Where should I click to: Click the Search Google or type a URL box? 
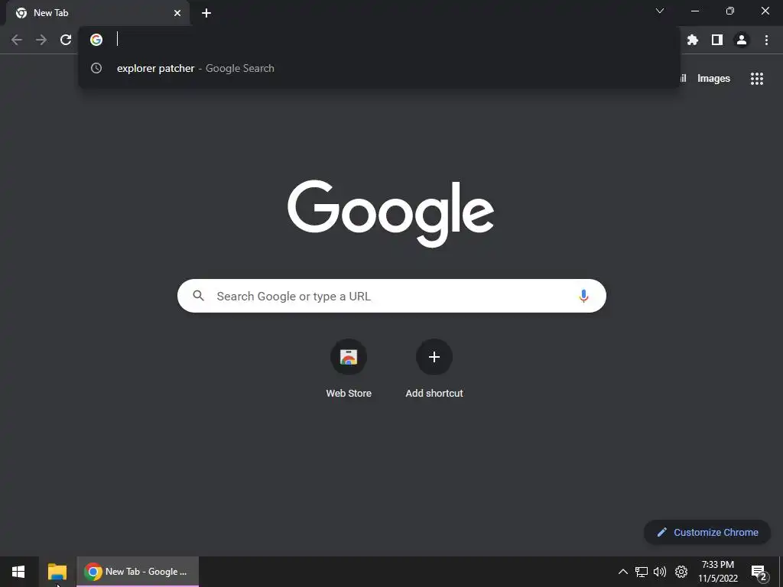391,296
